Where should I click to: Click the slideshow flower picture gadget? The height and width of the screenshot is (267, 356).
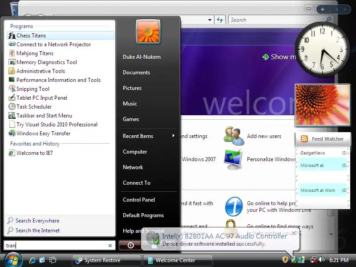pos(322,105)
